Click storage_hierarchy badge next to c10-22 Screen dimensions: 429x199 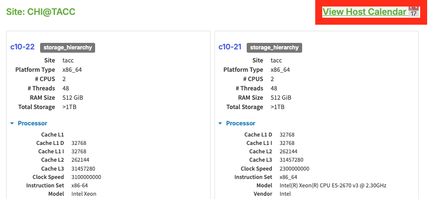(68, 48)
